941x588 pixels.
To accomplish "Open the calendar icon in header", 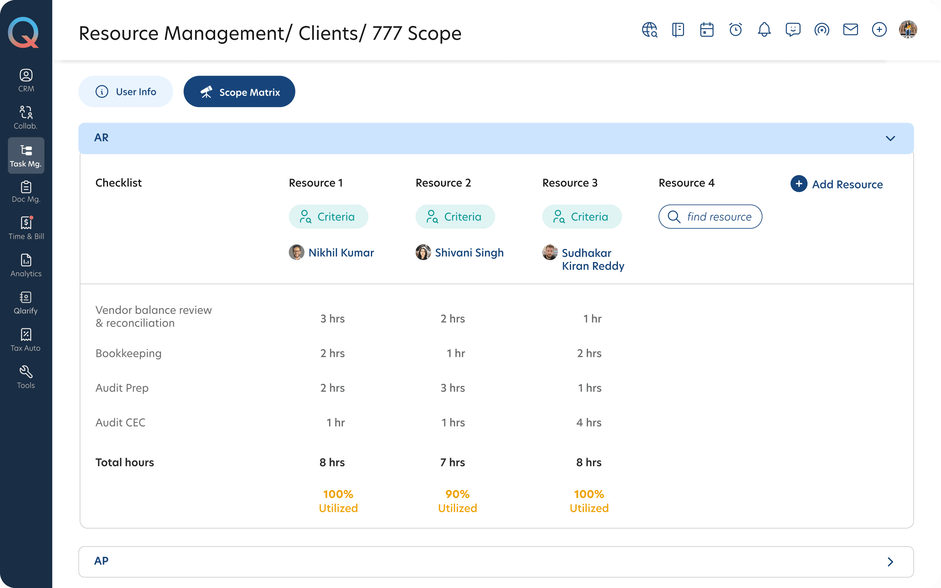I will pyautogui.click(x=707, y=30).
